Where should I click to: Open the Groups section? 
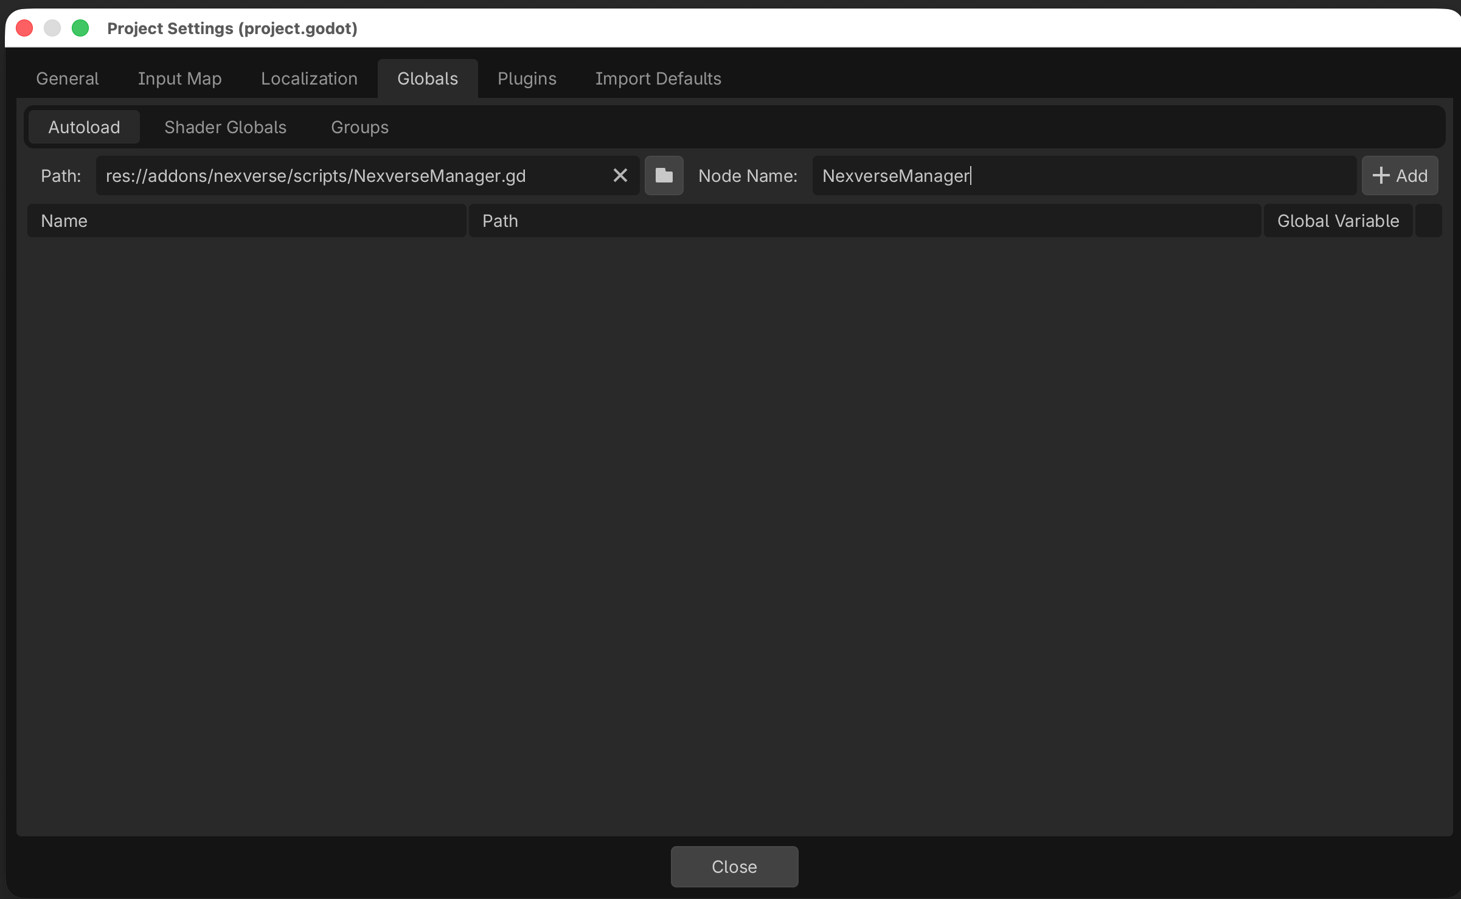(x=359, y=127)
